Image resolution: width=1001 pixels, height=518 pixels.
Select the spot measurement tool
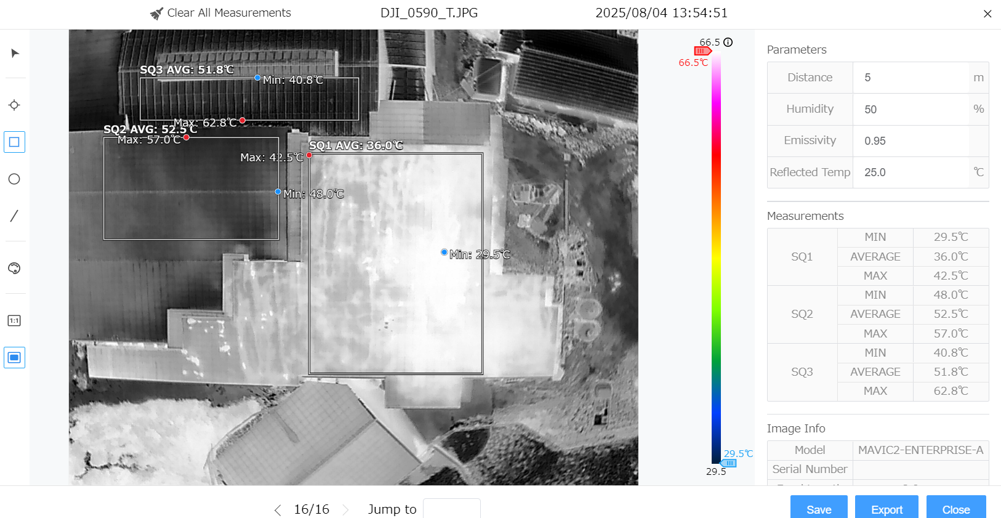(x=14, y=105)
